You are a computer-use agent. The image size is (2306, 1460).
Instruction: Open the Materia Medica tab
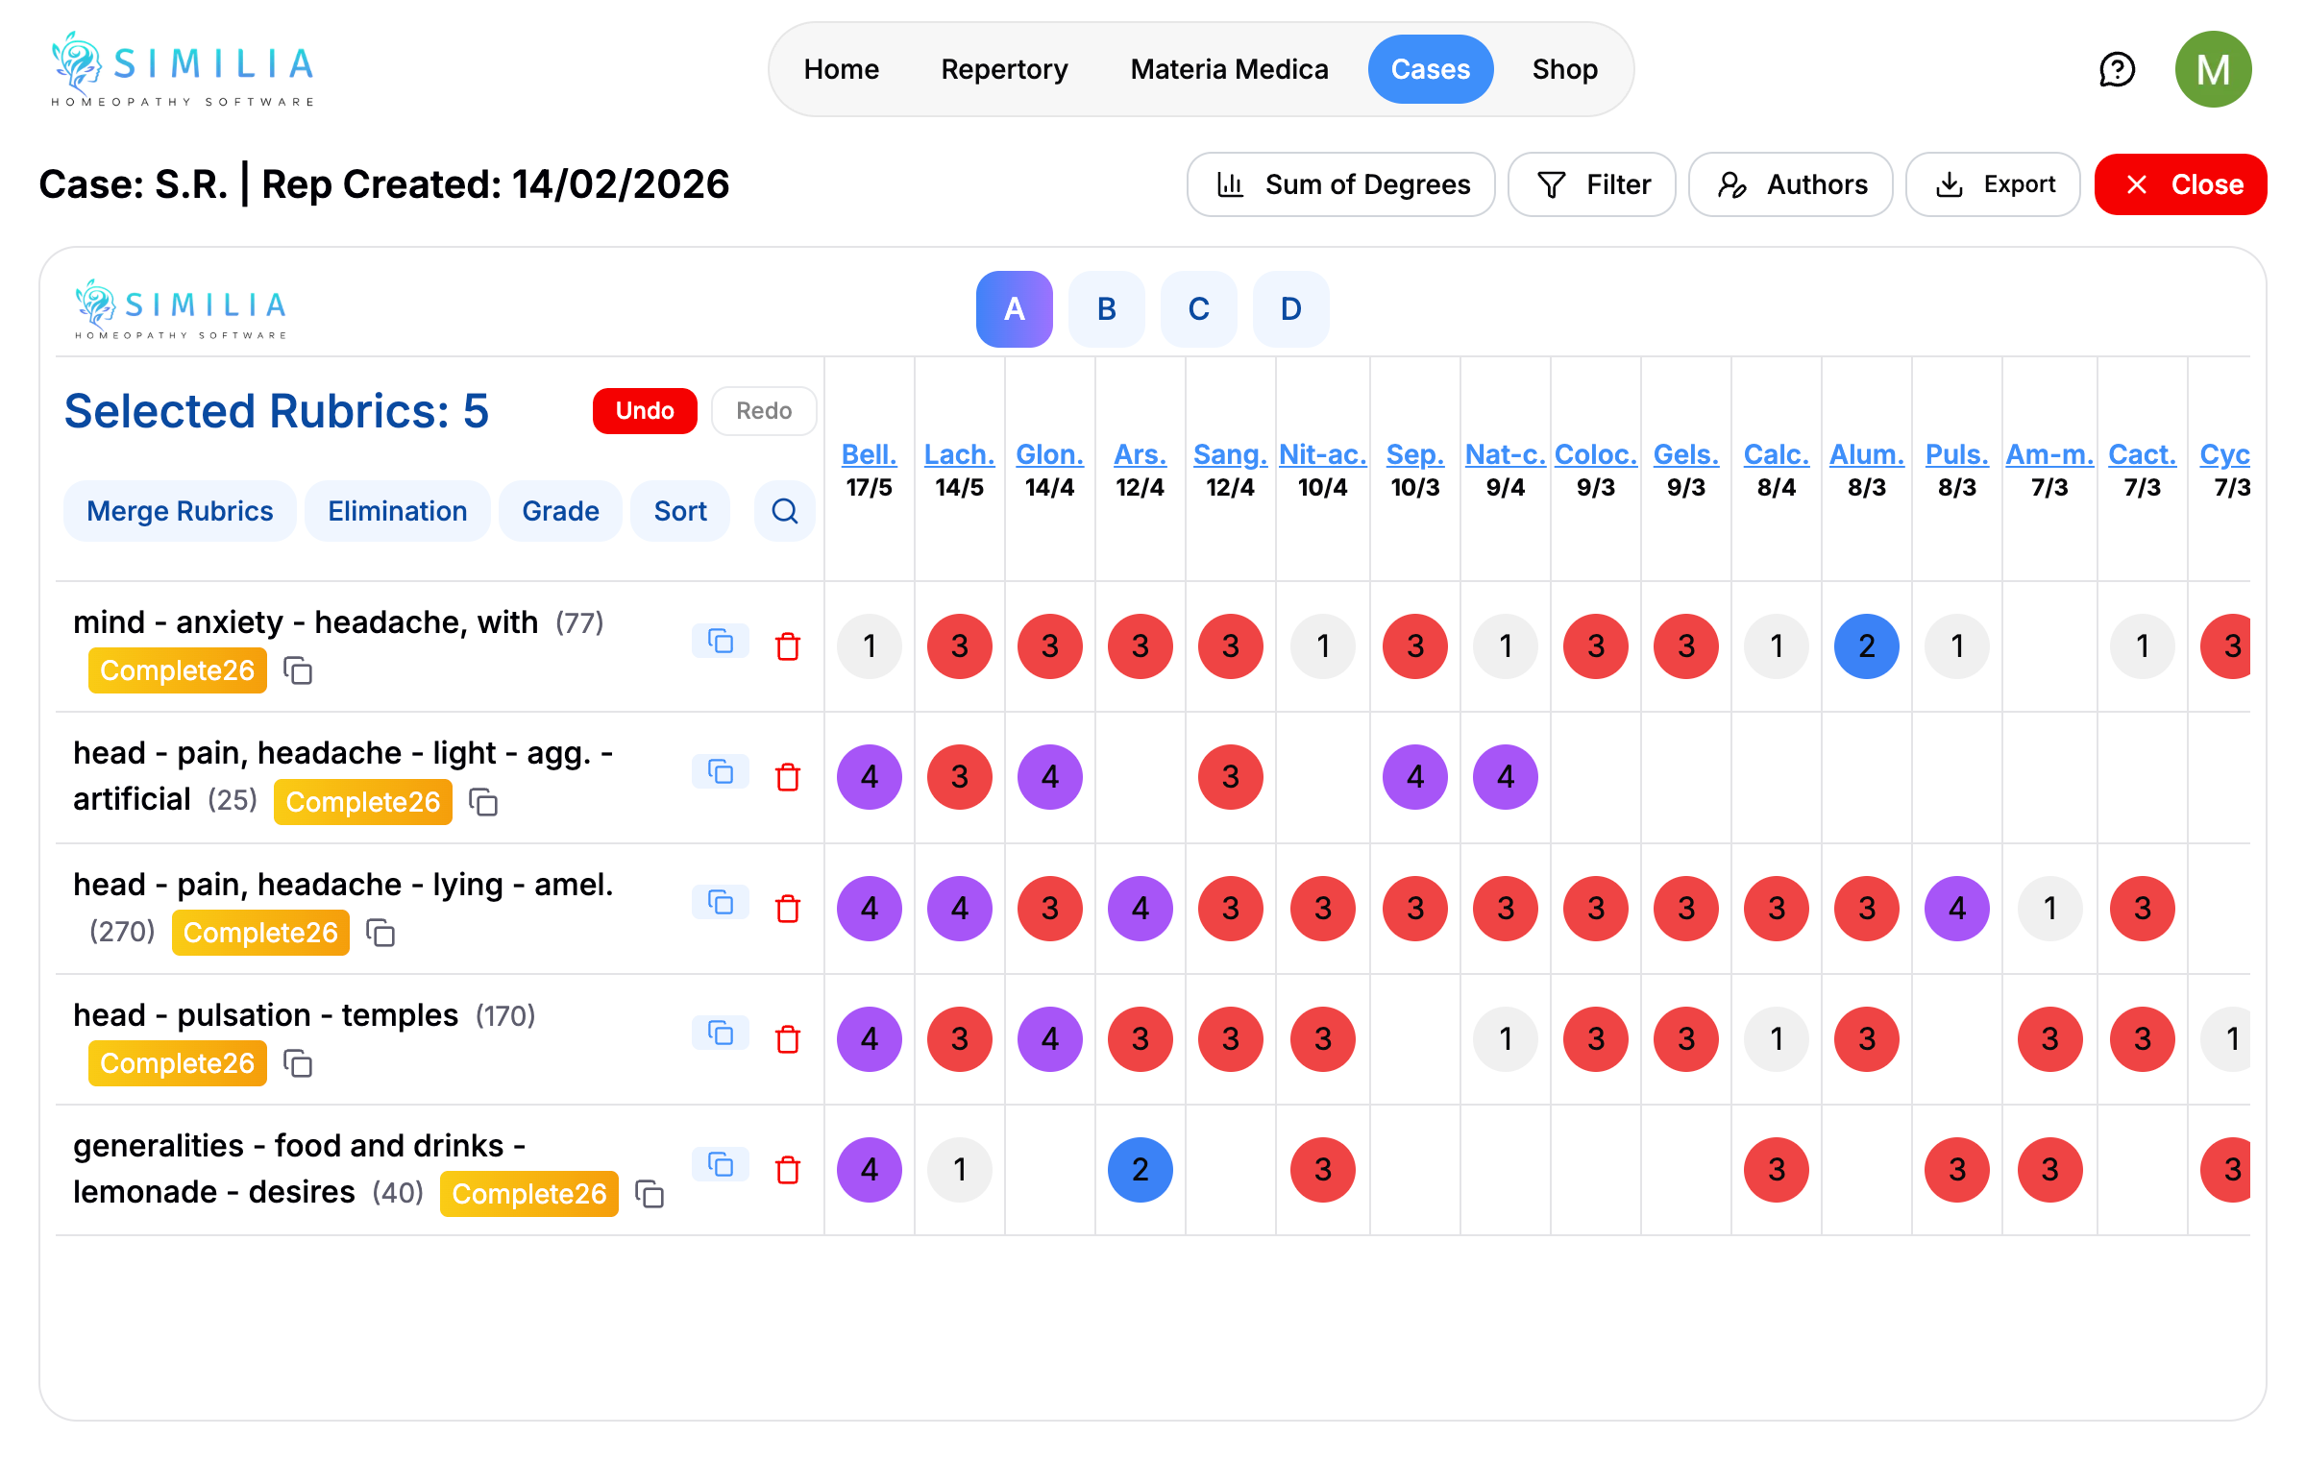tap(1229, 69)
